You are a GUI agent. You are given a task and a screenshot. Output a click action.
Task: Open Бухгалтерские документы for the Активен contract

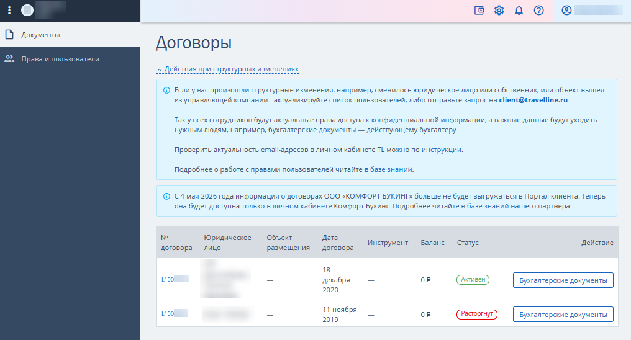pyautogui.click(x=563, y=280)
